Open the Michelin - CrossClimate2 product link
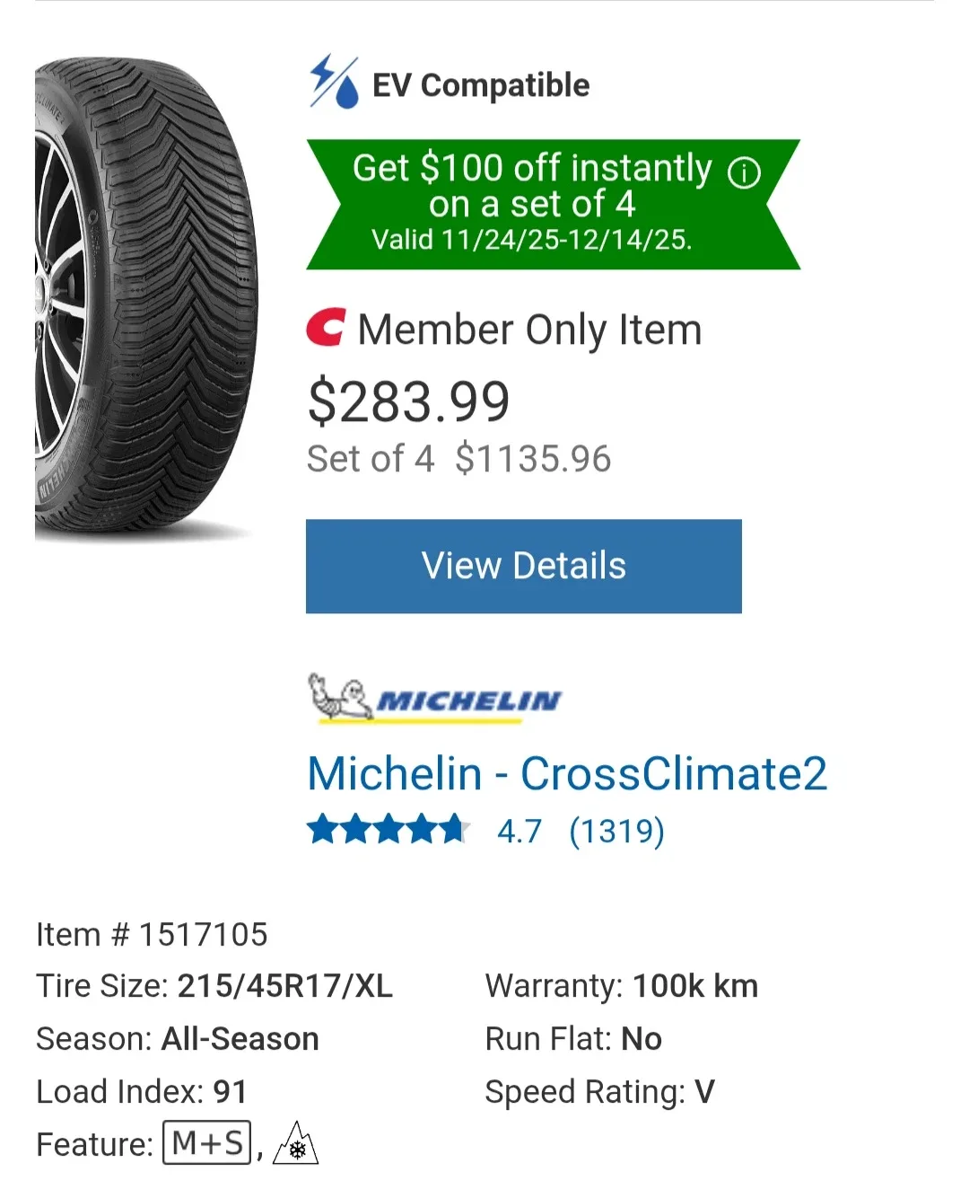The height and width of the screenshot is (1198, 969). click(x=566, y=773)
